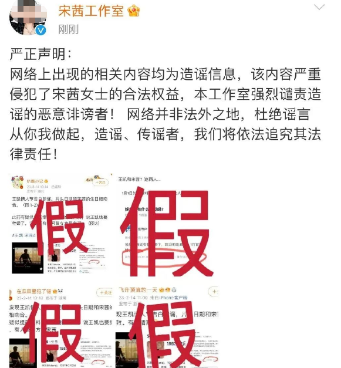Click the dark video still in first image
This screenshot has width=341, height=368.
coord(28,258)
